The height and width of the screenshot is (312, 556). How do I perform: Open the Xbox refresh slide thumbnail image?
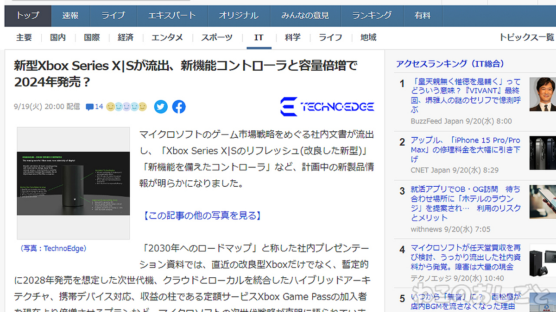tap(73, 183)
